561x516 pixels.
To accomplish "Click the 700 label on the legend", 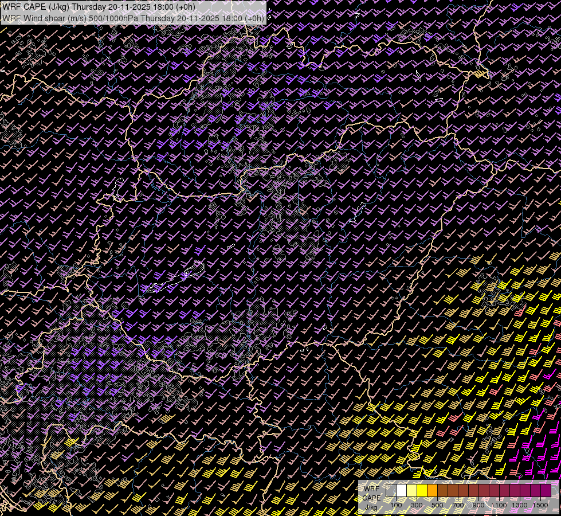I will point(458,505).
